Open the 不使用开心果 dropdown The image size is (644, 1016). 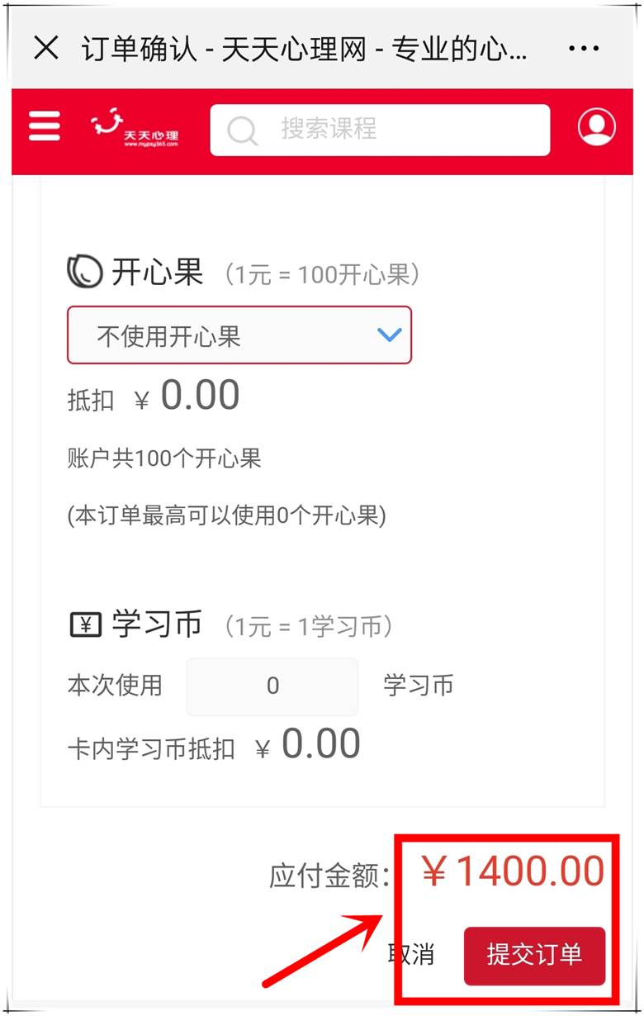(x=239, y=335)
